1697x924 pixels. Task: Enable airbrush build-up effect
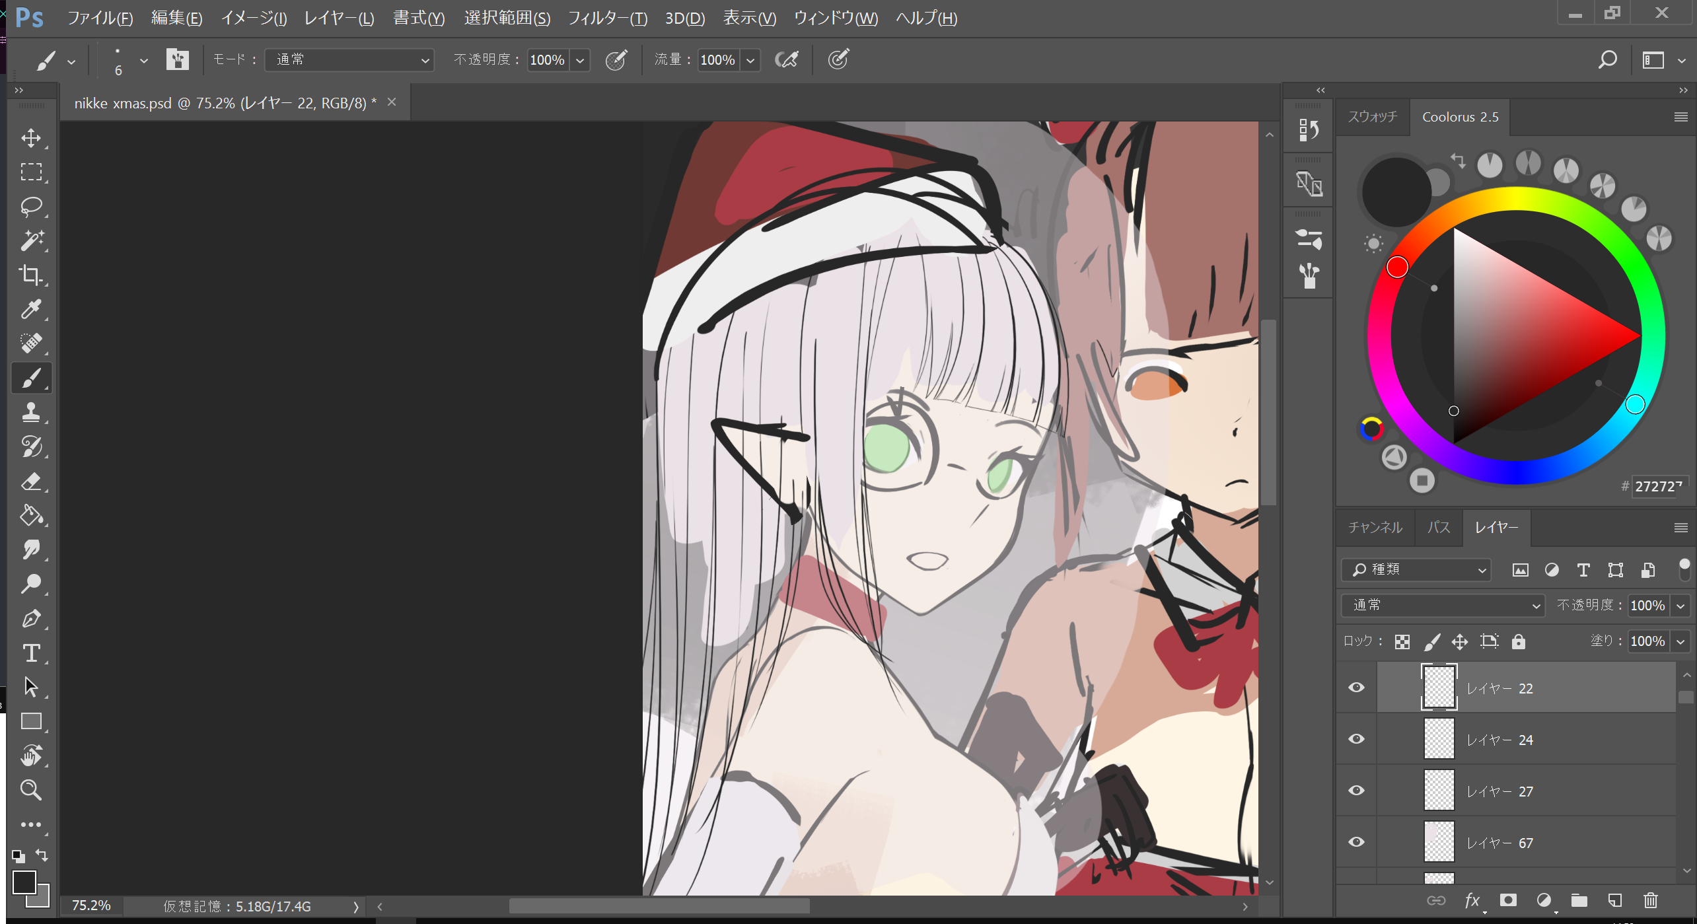click(786, 59)
